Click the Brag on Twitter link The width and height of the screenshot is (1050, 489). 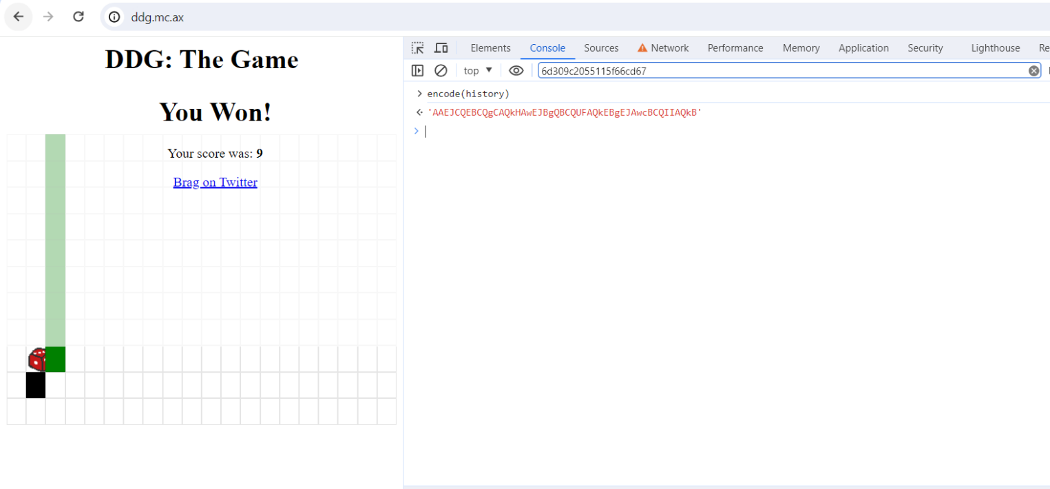coord(215,182)
